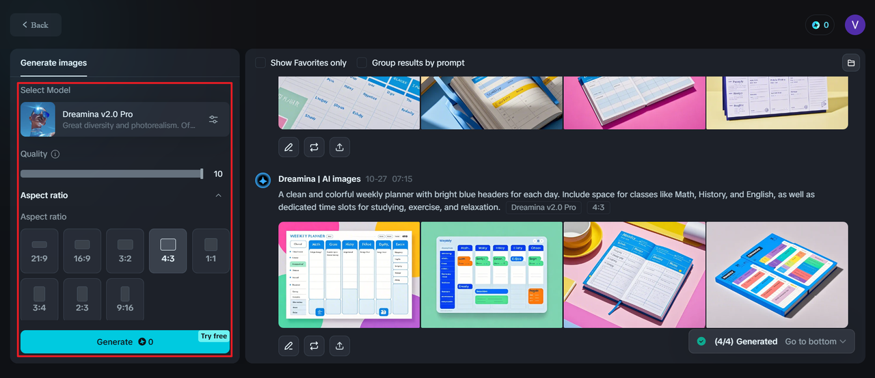Image resolution: width=875 pixels, height=378 pixels.
Task: Select the 3:4 aspect ratio
Action: 39,299
